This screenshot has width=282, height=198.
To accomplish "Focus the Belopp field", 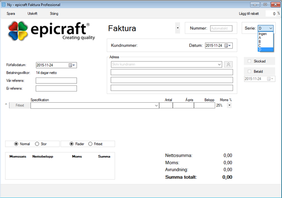I will [204, 106].
